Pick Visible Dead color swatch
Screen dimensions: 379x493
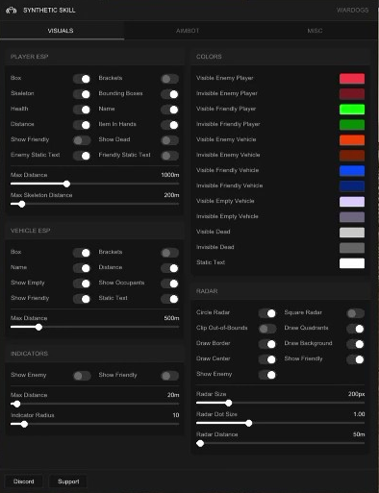pyautogui.click(x=352, y=233)
